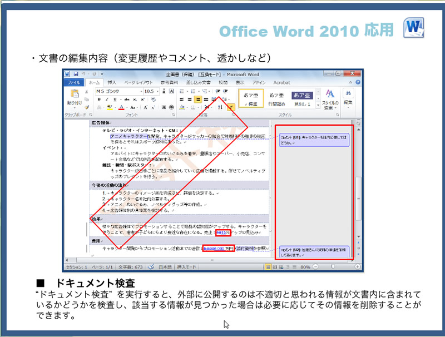This screenshot has width=445, height=337.
Task: Open Word Help question mark icon
Action: [x=358, y=82]
